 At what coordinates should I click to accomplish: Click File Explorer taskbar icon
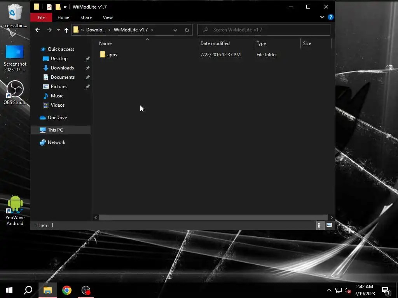tap(47, 290)
